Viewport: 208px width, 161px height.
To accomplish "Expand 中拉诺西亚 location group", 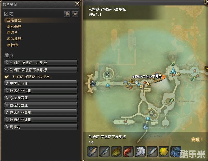I will click(41, 83).
